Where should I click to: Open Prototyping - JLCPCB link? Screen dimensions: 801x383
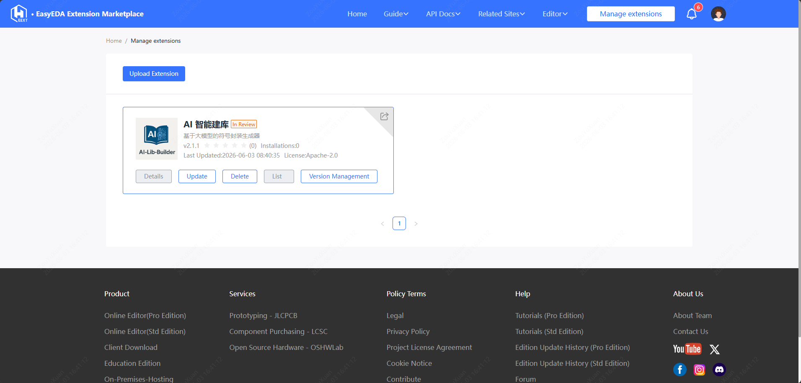[x=263, y=316]
